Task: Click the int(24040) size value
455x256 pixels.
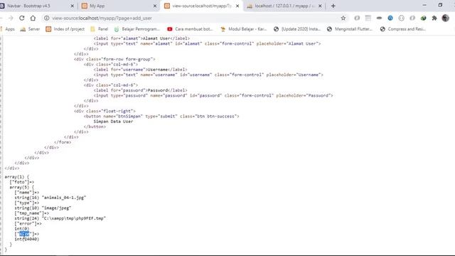Action: pos(27,239)
